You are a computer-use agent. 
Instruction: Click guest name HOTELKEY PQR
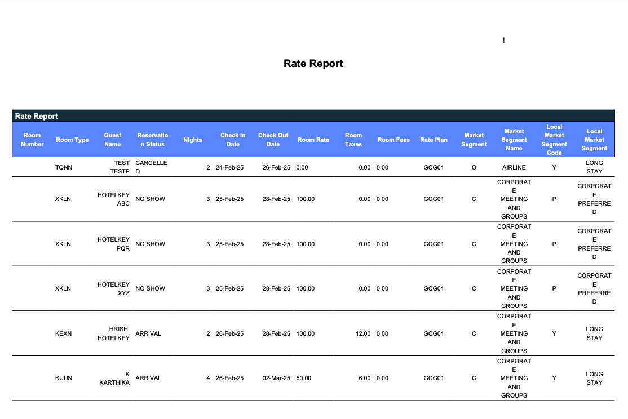coord(114,244)
